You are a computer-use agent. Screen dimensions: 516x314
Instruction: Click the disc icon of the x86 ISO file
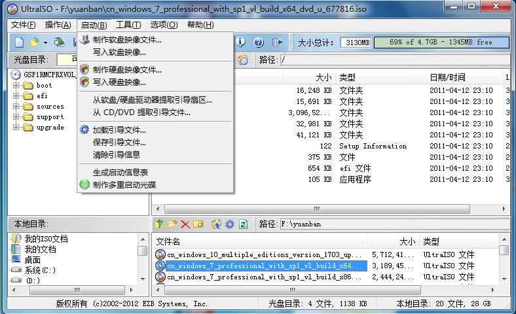coord(160,277)
